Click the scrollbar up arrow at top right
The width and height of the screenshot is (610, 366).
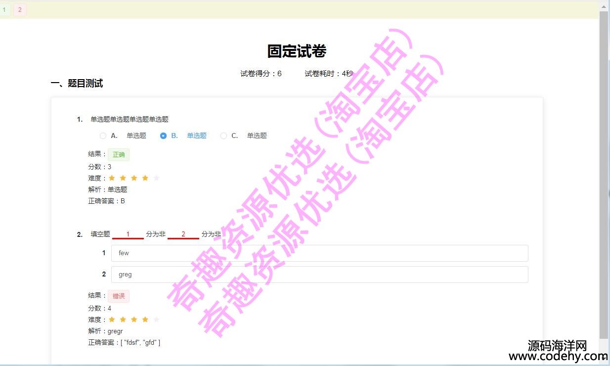604,6
